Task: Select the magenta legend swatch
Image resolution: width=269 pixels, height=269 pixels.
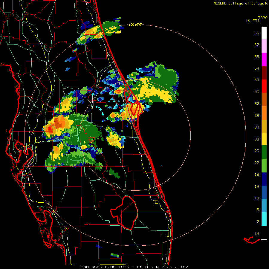Action: (x=264, y=59)
